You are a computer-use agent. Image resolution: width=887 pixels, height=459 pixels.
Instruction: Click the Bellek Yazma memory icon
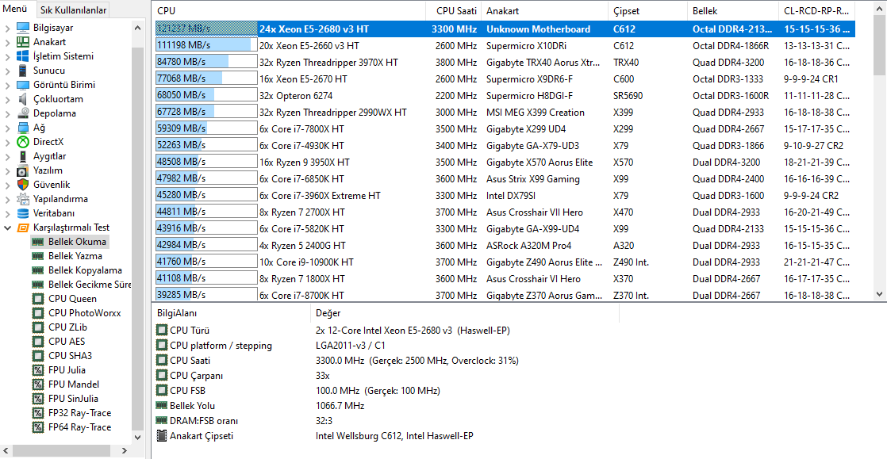pyautogui.click(x=38, y=256)
